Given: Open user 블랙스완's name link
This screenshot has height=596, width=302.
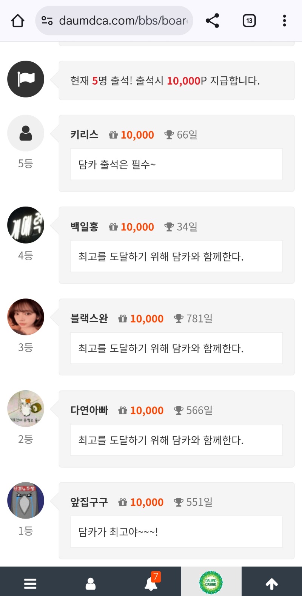Looking at the screenshot, I should pos(89,318).
